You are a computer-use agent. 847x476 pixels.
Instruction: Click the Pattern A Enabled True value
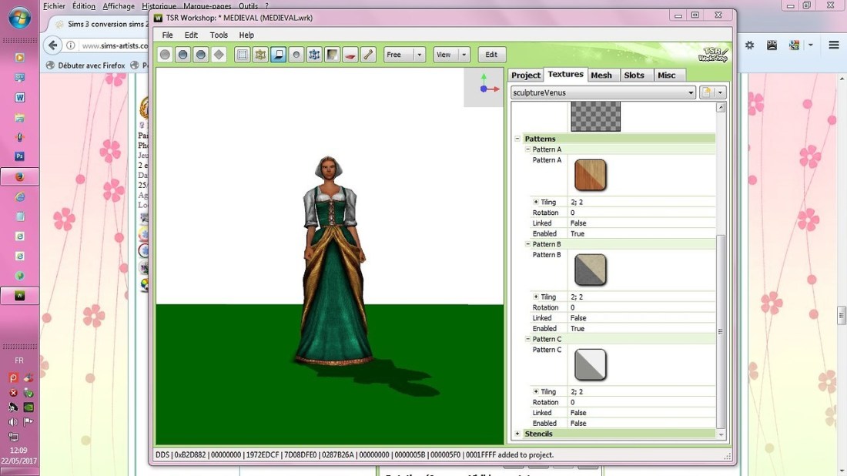point(577,233)
